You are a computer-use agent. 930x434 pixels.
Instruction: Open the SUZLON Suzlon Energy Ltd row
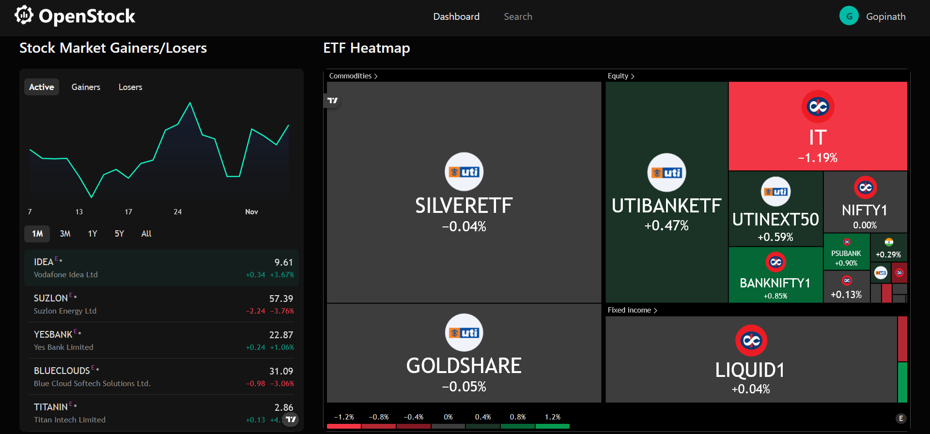pyautogui.click(x=161, y=304)
